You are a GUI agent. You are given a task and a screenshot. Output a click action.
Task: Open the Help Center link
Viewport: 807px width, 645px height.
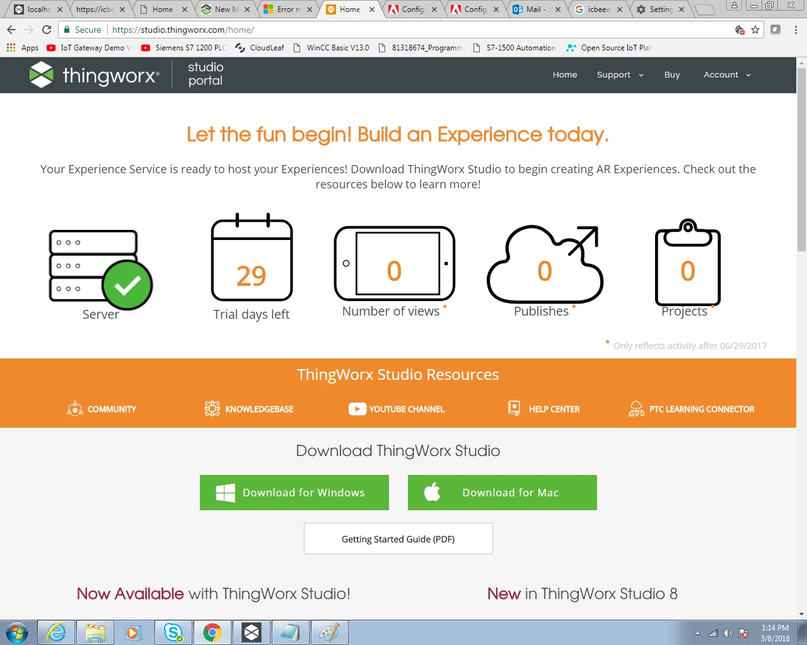[x=543, y=409]
